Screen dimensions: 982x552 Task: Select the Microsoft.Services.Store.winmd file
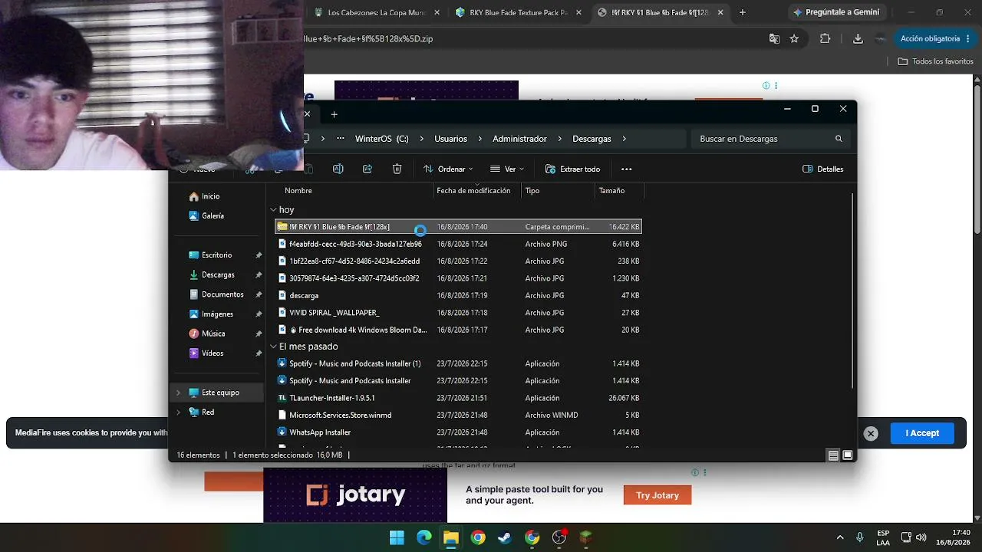click(458, 415)
